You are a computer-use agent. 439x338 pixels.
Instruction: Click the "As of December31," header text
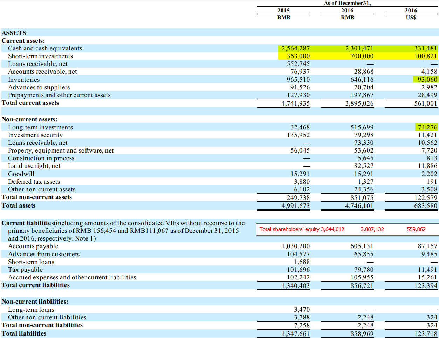(x=347, y=3)
